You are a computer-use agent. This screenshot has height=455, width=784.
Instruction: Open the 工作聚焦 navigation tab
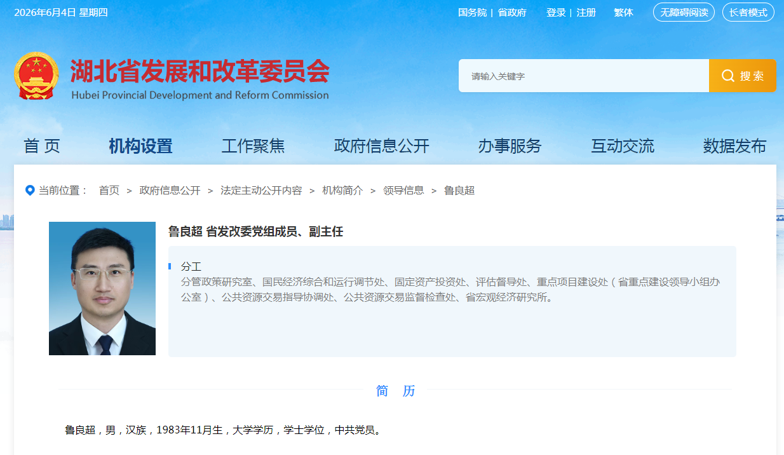[253, 146]
